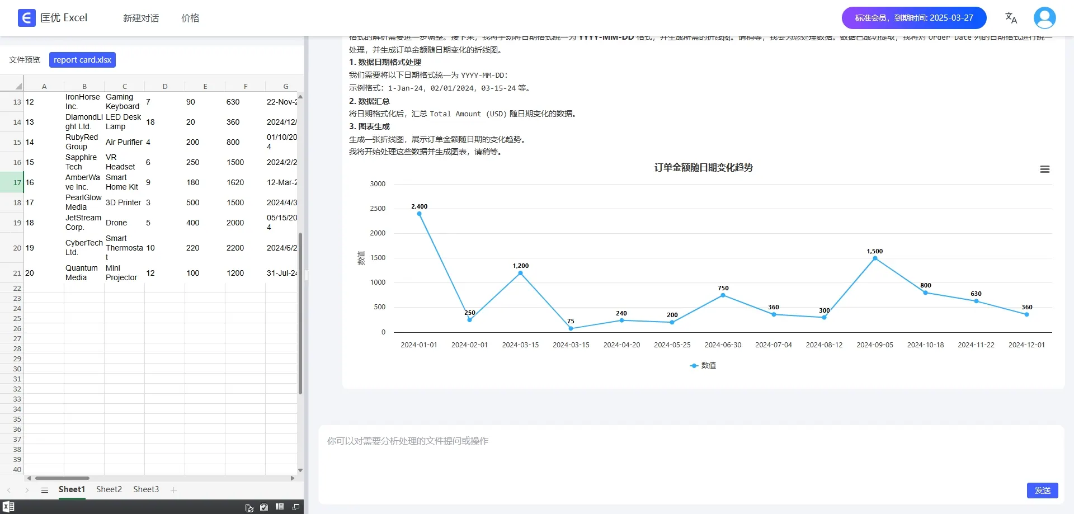This screenshot has height=514, width=1074.
Task: Add a new sheet with the plus icon
Action: tap(173, 490)
